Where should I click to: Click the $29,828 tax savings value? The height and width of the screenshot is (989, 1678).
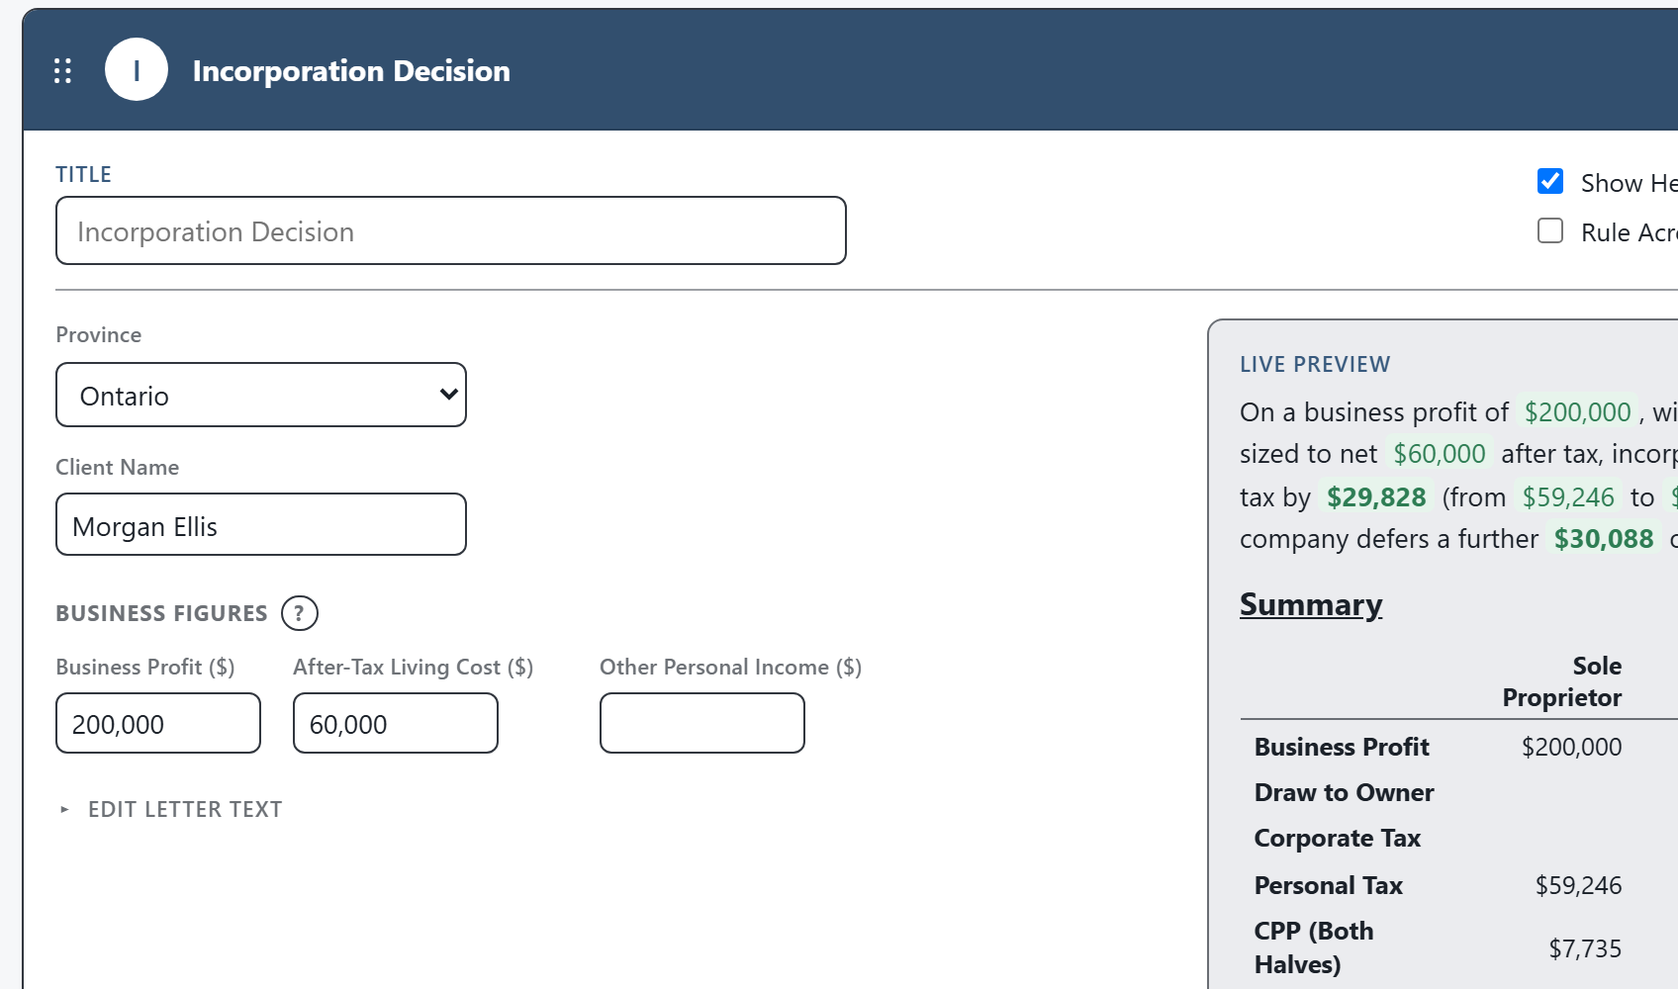(x=1376, y=496)
